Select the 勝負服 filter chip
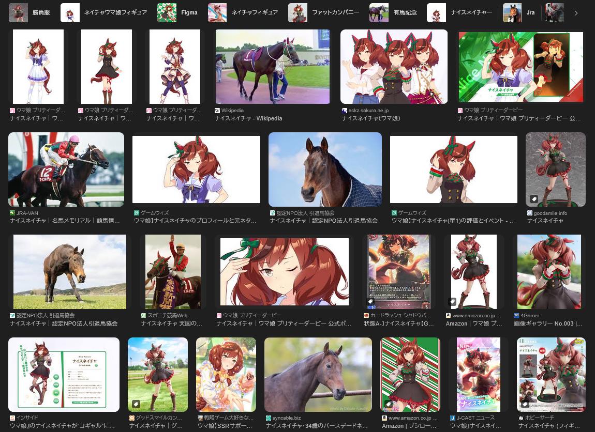 [x=30, y=12]
